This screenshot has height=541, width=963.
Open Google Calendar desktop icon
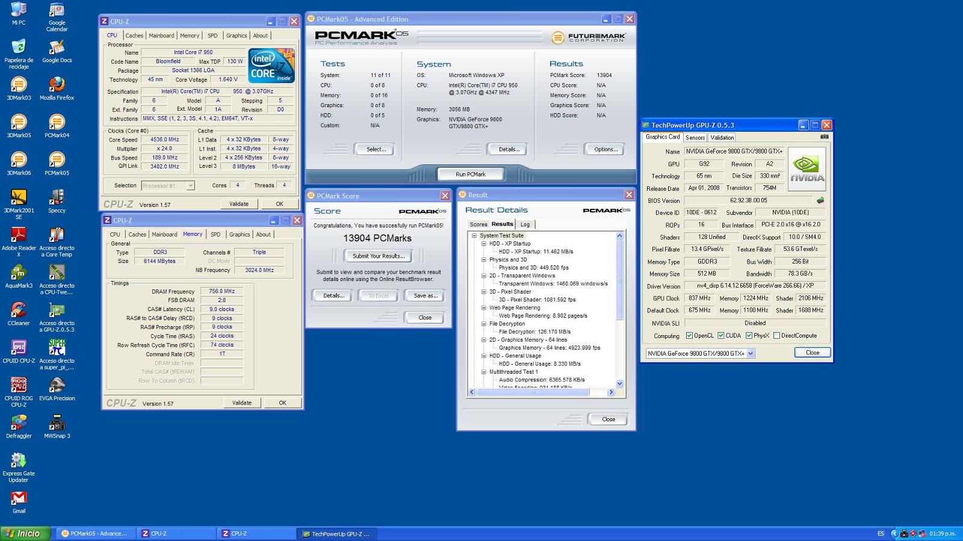[57, 17]
